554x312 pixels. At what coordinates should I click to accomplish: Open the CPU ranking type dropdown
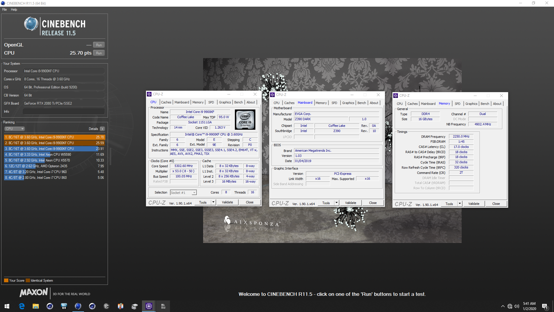click(14, 129)
